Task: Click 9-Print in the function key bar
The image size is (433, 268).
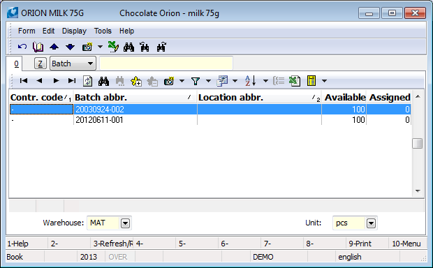Action: click(x=367, y=244)
